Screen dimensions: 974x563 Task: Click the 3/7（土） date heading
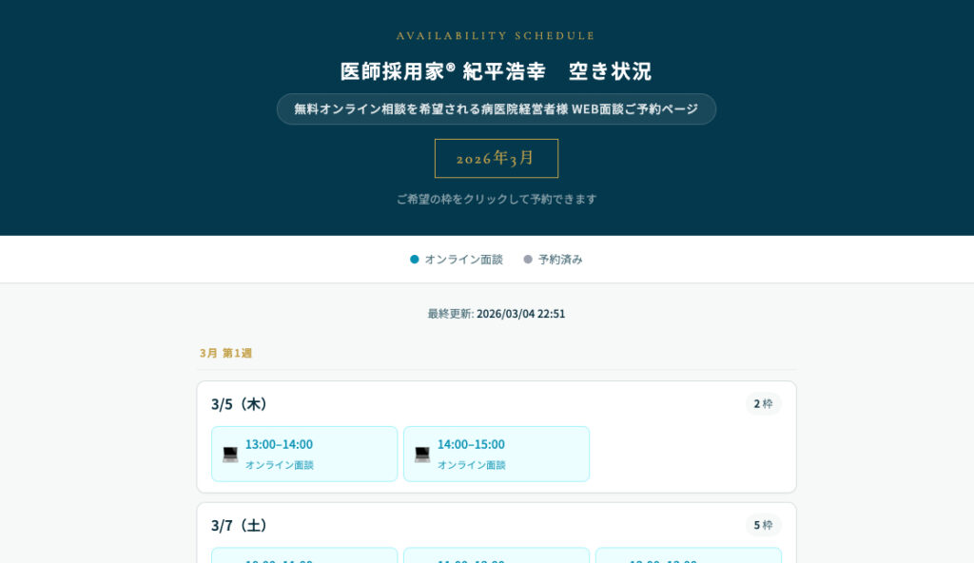pos(239,525)
